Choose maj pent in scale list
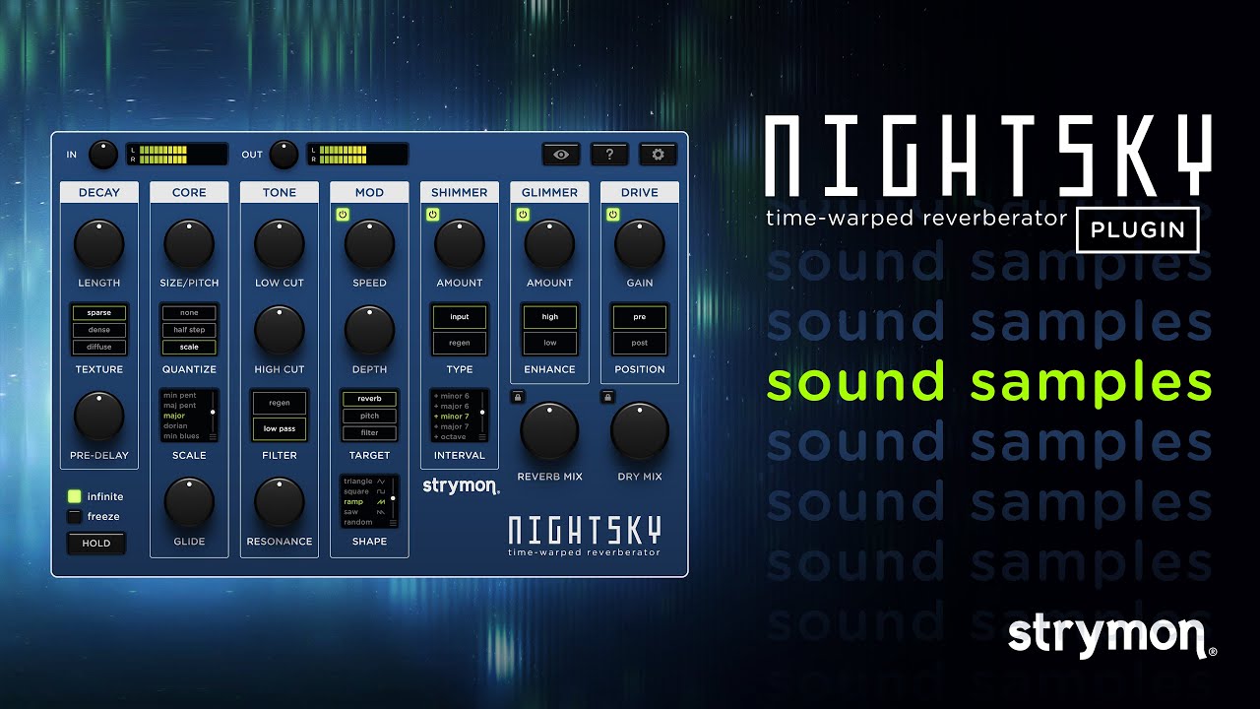 [181, 405]
